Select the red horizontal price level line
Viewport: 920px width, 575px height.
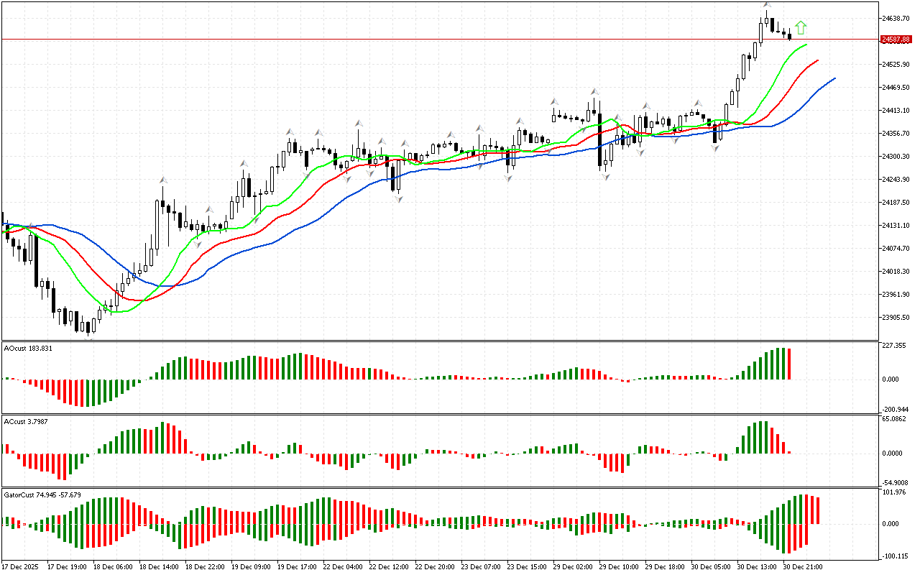(x=431, y=39)
